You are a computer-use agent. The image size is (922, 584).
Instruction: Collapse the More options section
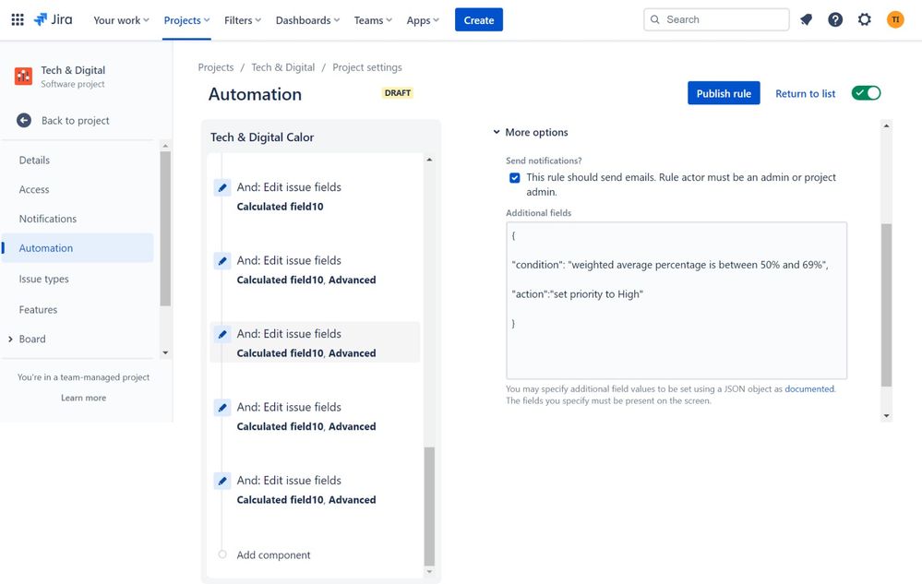(x=497, y=132)
